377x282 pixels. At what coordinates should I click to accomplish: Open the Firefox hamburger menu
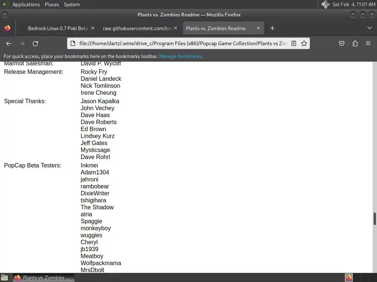point(368,43)
